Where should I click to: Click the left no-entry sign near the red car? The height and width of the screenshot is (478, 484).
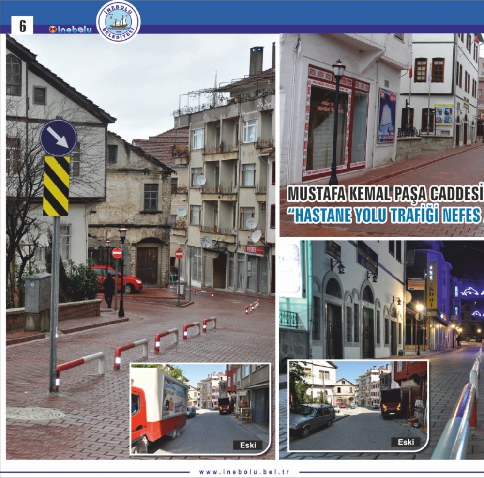(x=117, y=253)
